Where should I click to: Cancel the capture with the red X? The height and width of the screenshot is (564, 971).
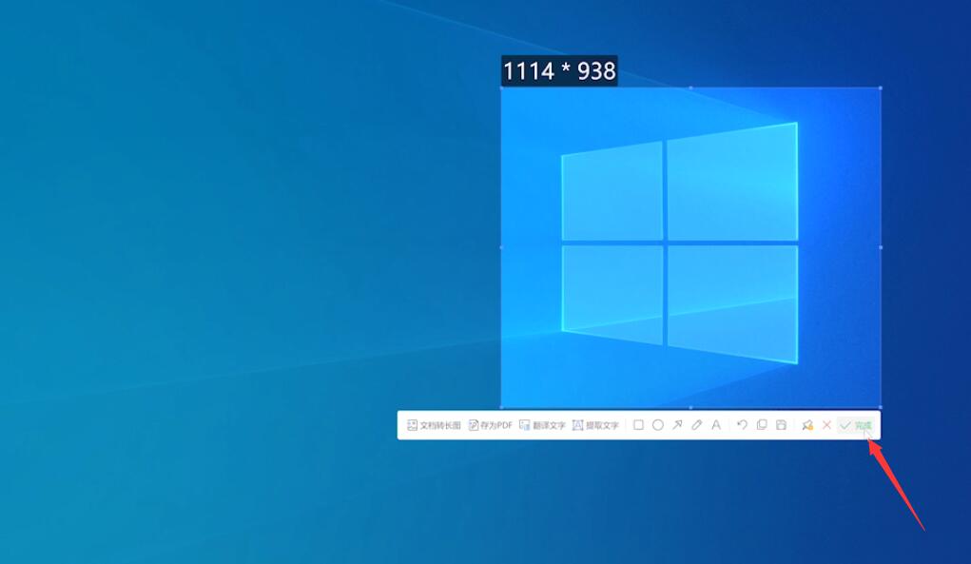point(826,425)
